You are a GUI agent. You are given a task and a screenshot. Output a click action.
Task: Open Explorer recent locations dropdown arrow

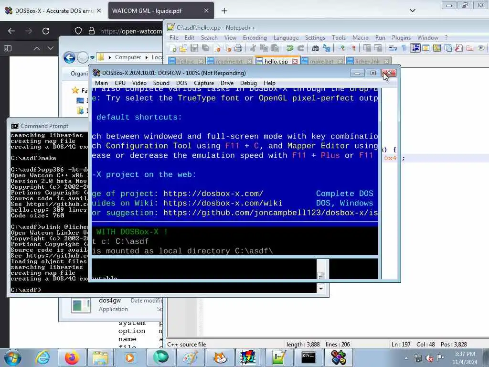tap(92, 58)
